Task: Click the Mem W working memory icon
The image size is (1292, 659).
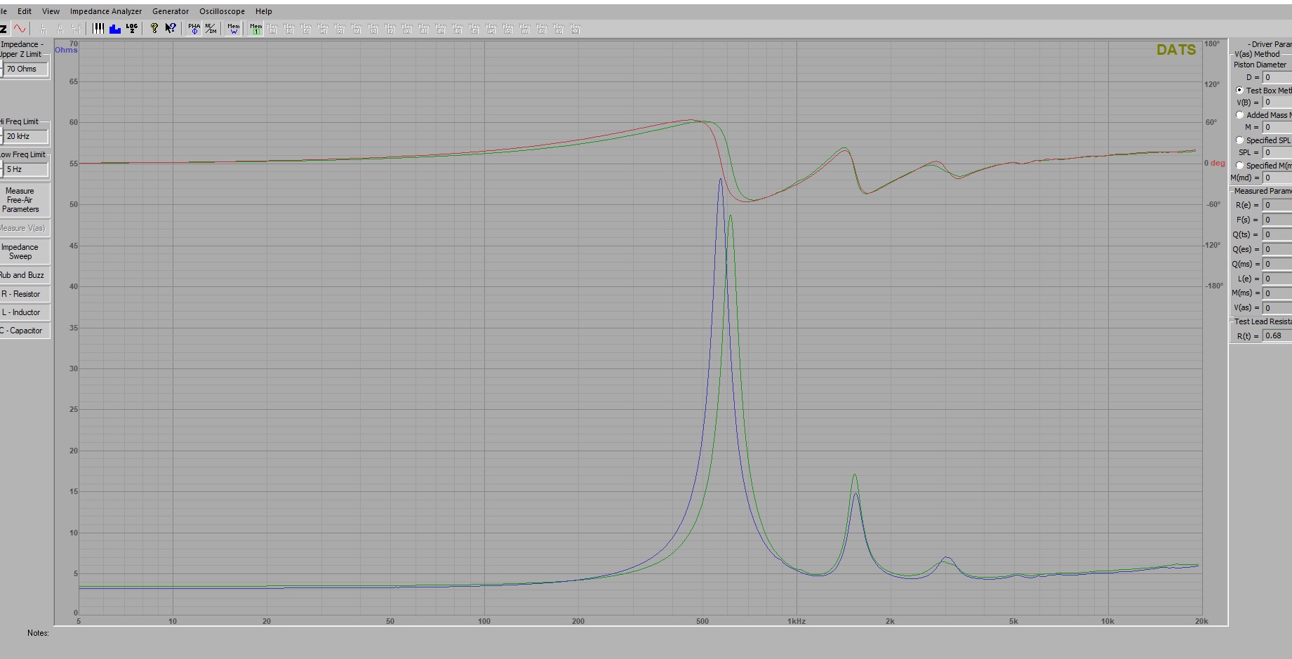Action: (x=234, y=29)
